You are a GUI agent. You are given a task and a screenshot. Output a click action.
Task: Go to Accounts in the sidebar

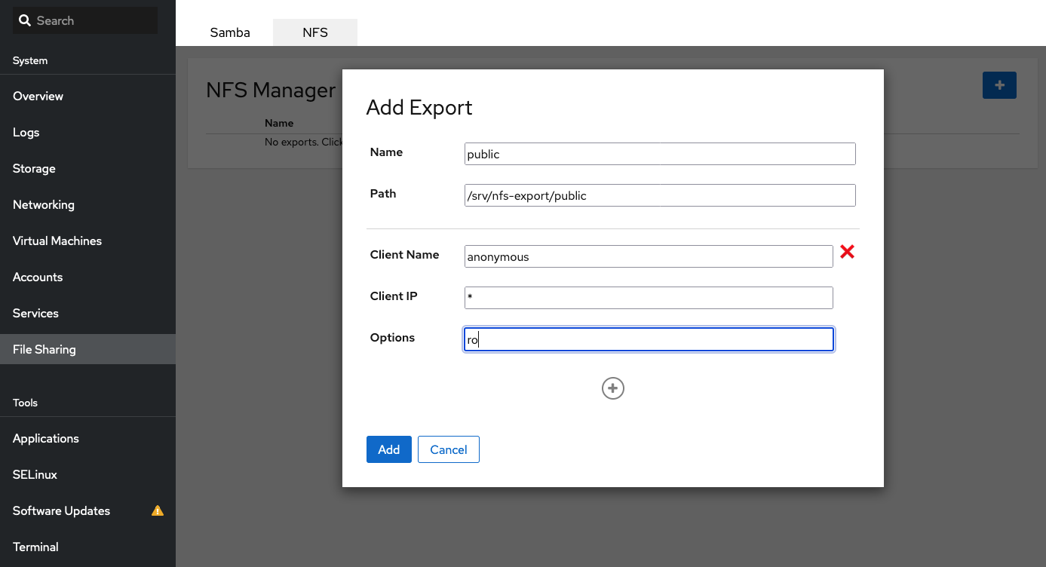(x=87, y=277)
